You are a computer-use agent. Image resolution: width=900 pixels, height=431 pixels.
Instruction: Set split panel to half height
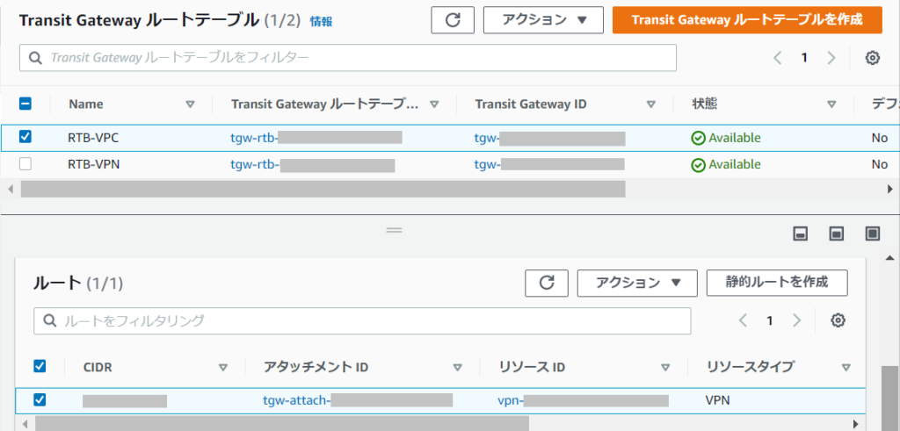click(837, 233)
